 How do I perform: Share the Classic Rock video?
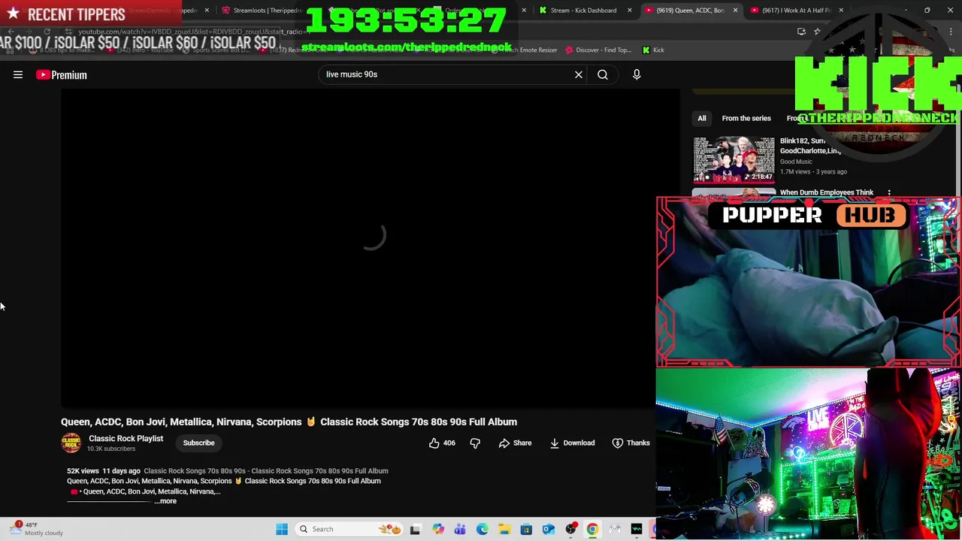coord(515,443)
